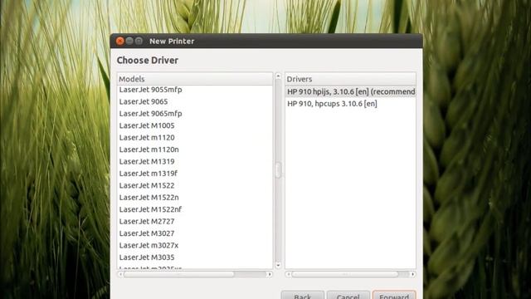Click the Models list down scroll arrow
The width and height of the screenshot is (531, 299).
point(278,266)
